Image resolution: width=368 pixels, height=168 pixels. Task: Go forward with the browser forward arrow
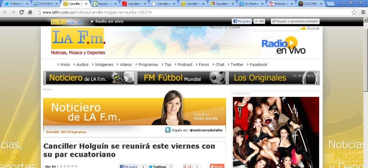tap(13, 12)
